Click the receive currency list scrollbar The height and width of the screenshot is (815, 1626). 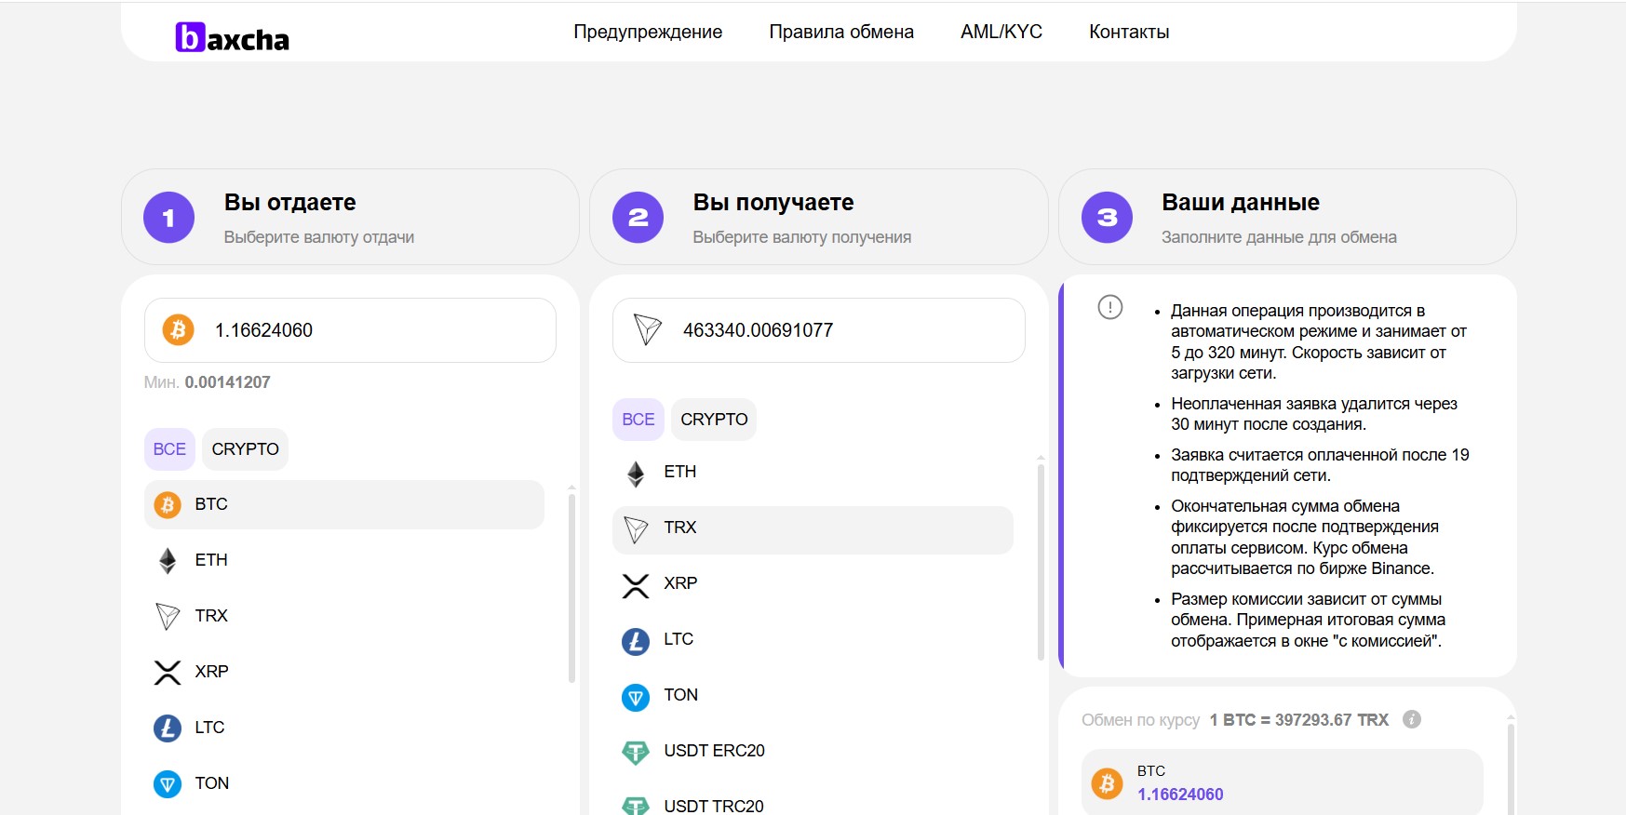[x=1041, y=561]
